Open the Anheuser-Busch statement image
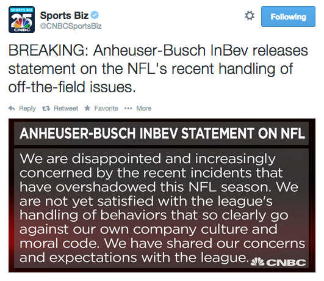324x281 pixels. [x=162, y=195]
